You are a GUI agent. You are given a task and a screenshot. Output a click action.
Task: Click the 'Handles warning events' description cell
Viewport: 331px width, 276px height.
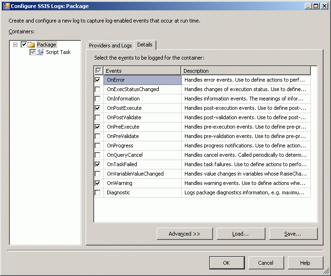click(246, 183)
